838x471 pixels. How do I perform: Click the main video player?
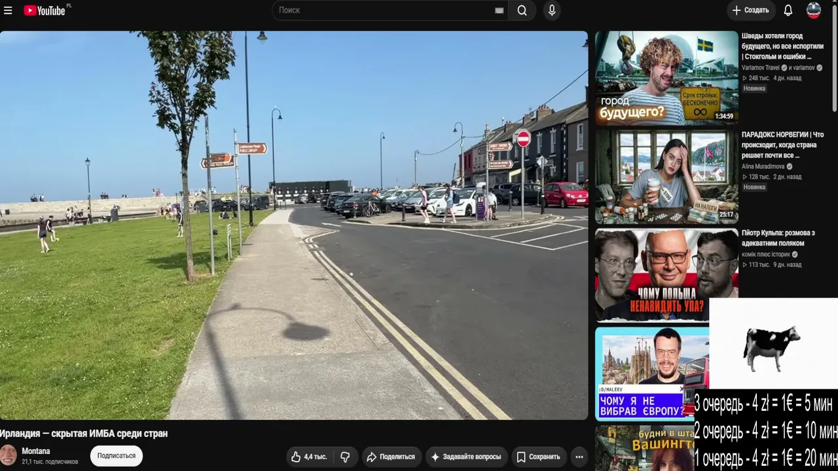pyautogui.click(x=294, y=225)
